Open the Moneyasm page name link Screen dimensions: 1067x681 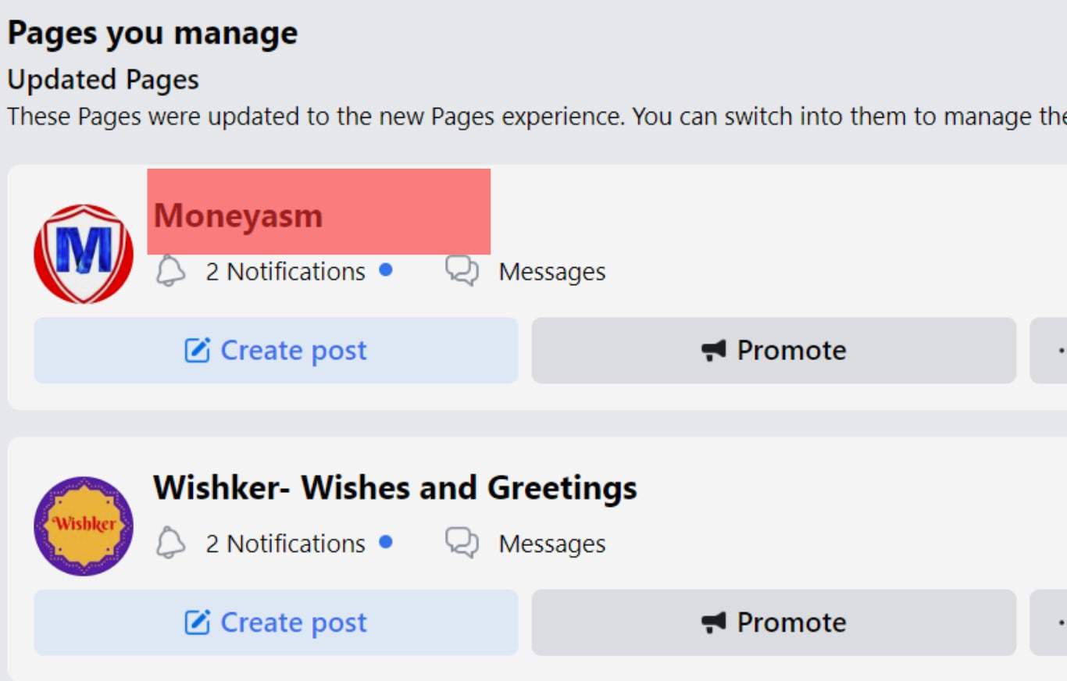tap(238, 216)
